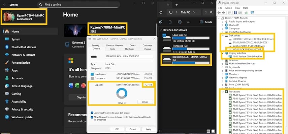The height and width of the screenshot is (134, 288).
Task: Open the Action menu in Device Manager
Action: point(228,8)
